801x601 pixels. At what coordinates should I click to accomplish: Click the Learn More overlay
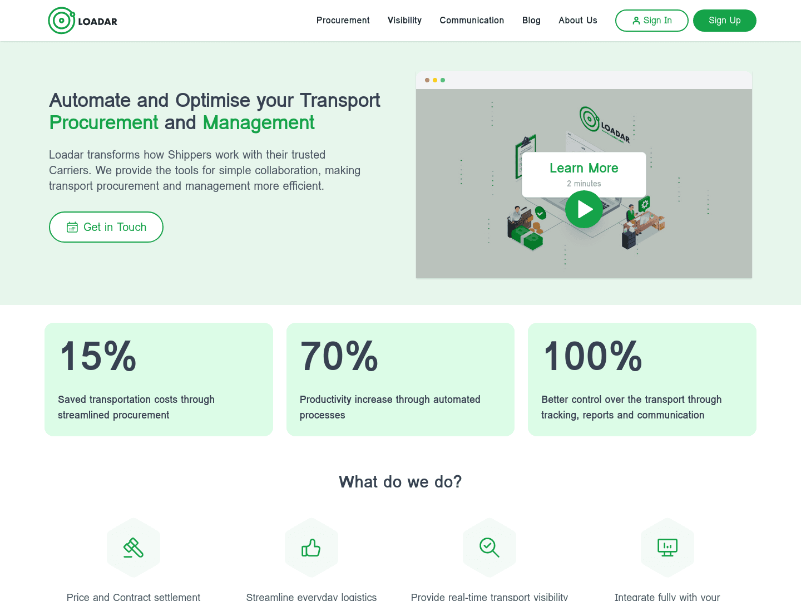pyautogui.click(x=584, y=168)
